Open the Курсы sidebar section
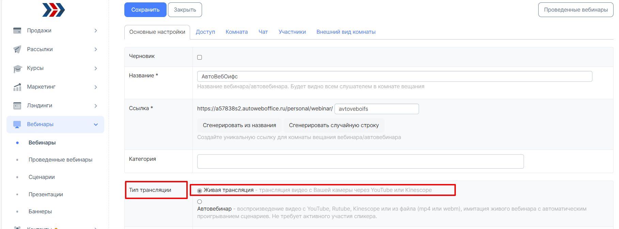This screenshot has height=229, width=619. [55, 68]
